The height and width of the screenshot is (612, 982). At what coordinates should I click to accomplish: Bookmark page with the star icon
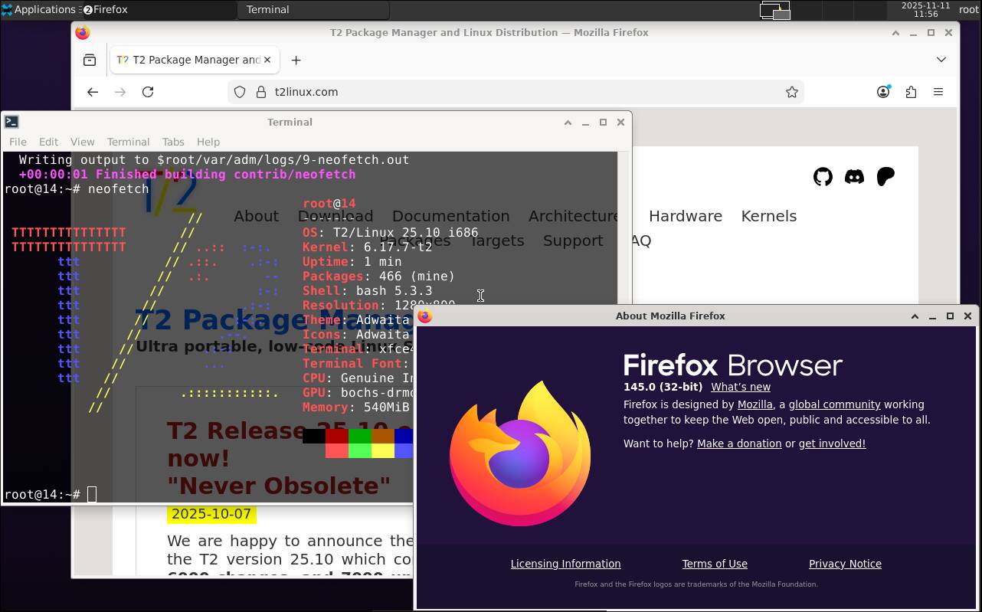coord(791,92)
